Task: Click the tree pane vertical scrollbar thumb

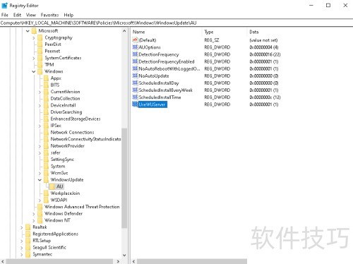Action: 124,178
